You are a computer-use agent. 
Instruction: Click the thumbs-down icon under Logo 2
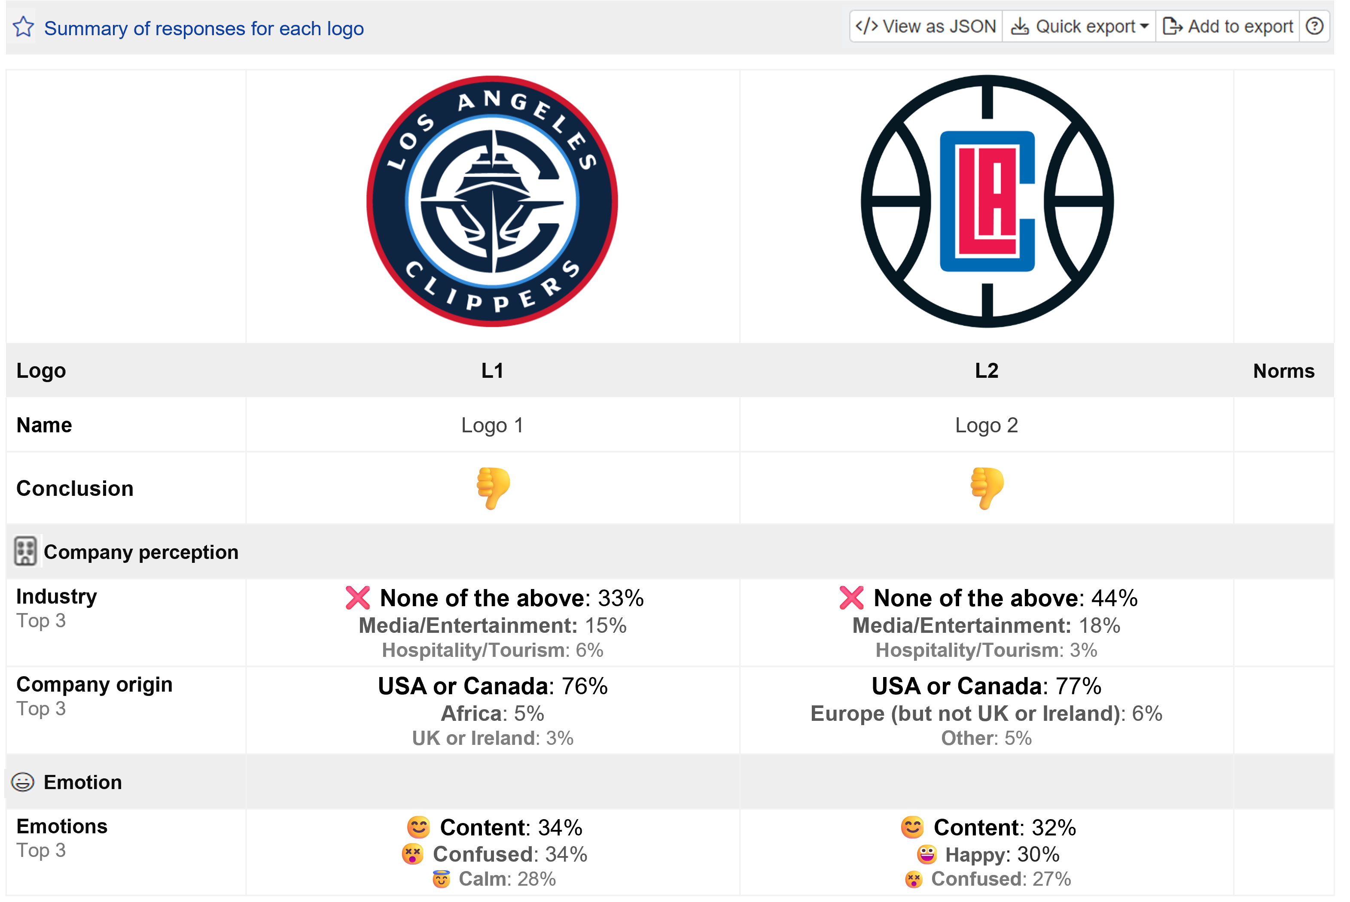[986, 488]
